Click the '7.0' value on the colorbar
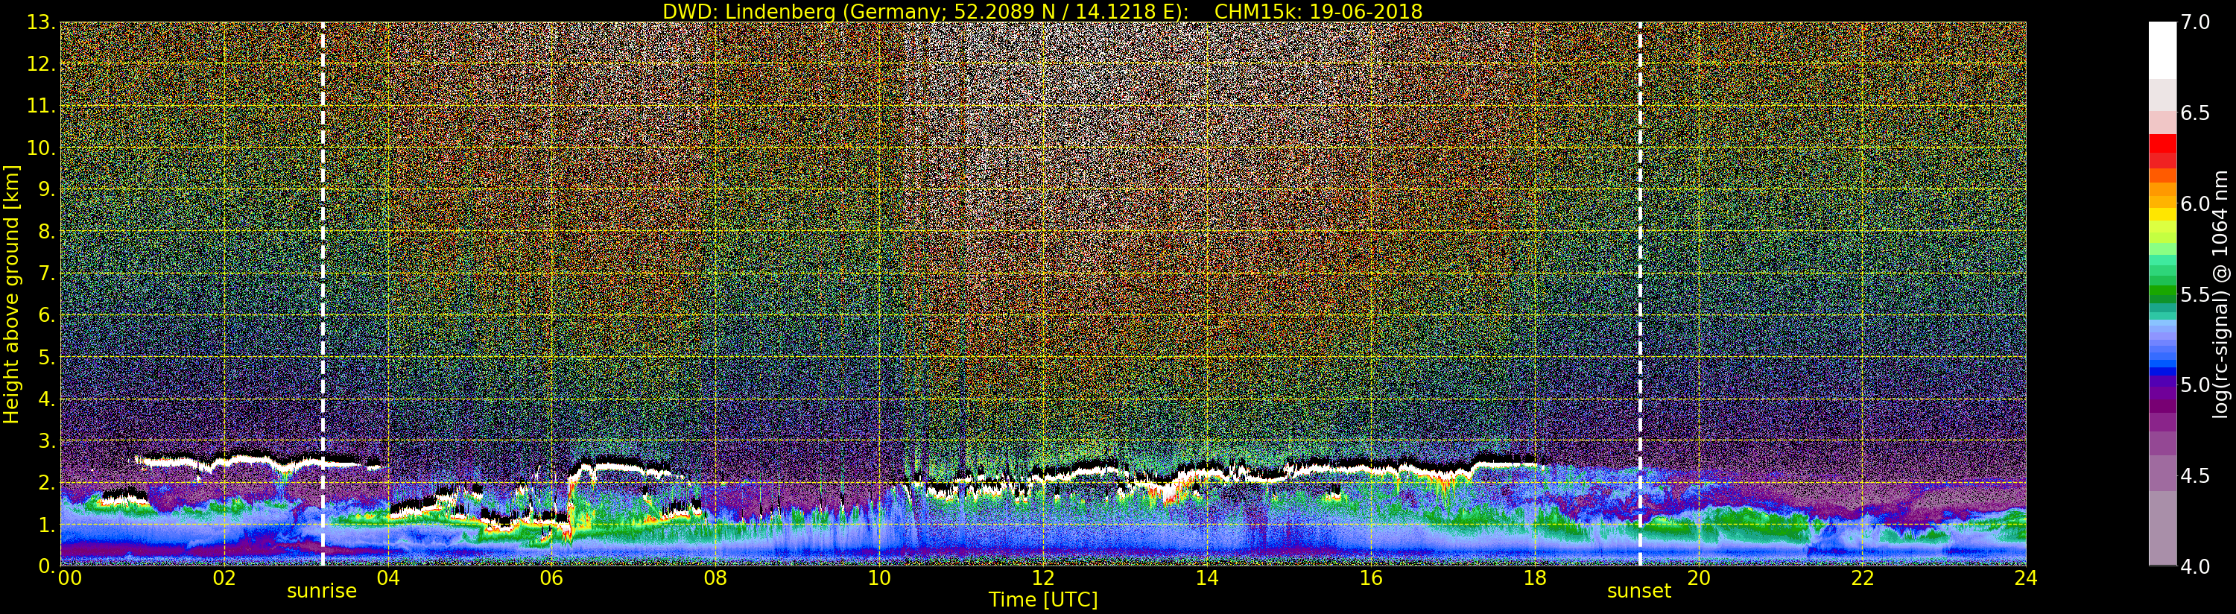Image resolution: width=2236 pixels, height=614 pixels. coord(2195,22)
